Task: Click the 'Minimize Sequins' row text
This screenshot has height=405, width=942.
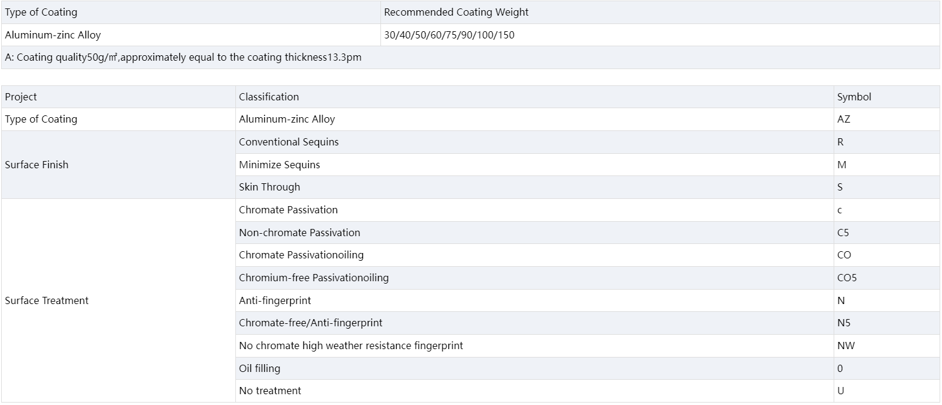Action: (279, 165)
